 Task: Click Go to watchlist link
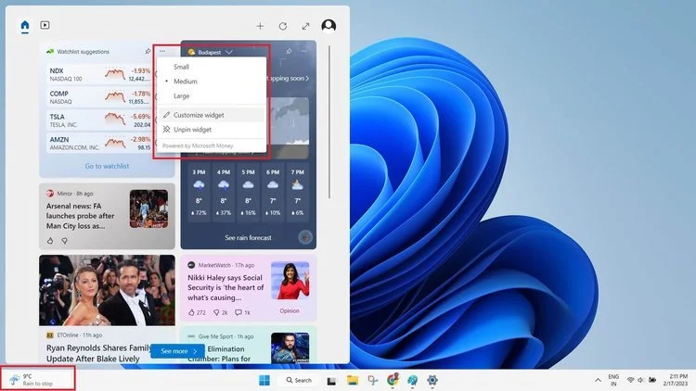pyautogui.click(x=107, y=166)
